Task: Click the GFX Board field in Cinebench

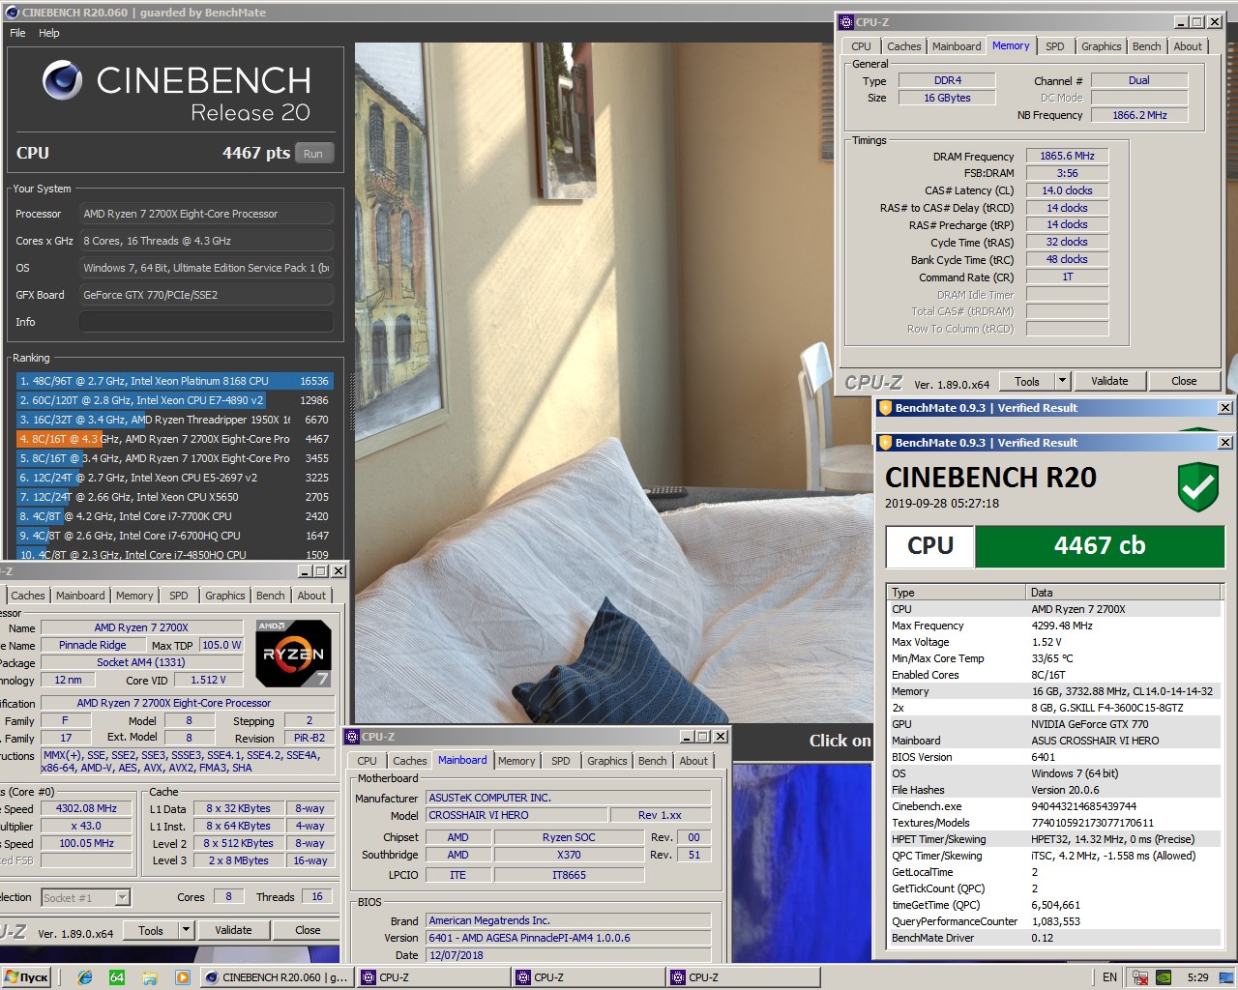Action: pos(206,295)
